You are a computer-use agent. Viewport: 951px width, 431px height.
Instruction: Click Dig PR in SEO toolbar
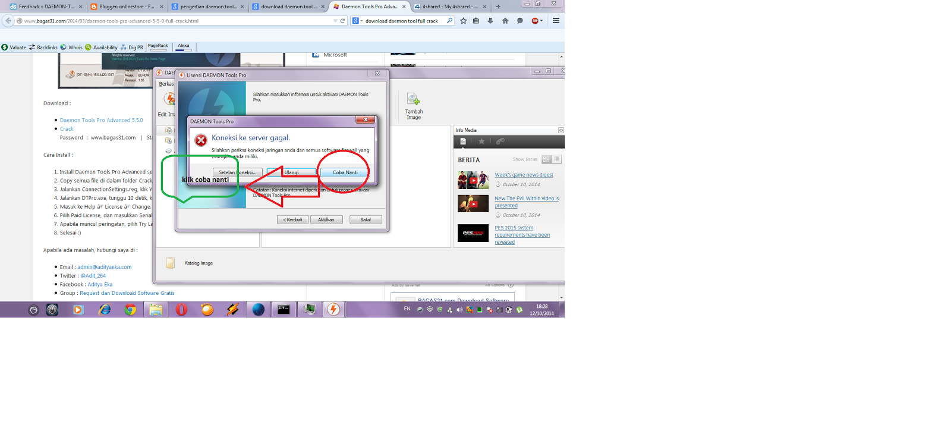click(131, 47)
